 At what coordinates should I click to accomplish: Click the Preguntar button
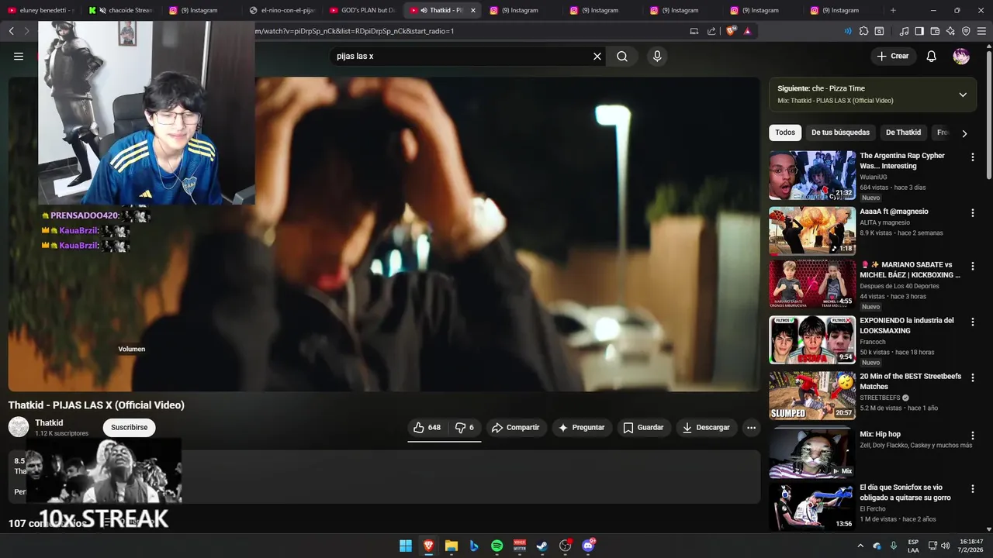(x=582, y=428)
